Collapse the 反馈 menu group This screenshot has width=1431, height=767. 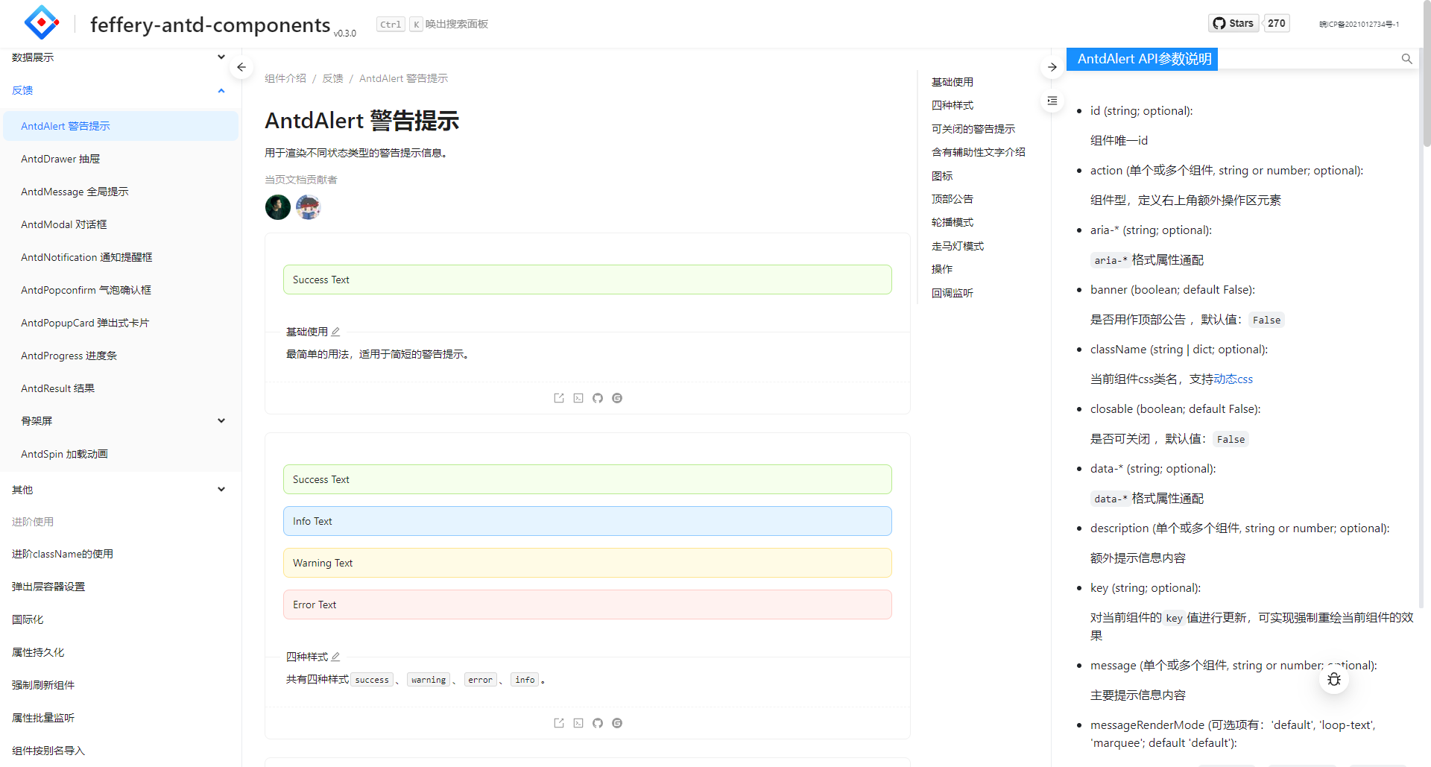pyautogui.click(x=119, y=90)
